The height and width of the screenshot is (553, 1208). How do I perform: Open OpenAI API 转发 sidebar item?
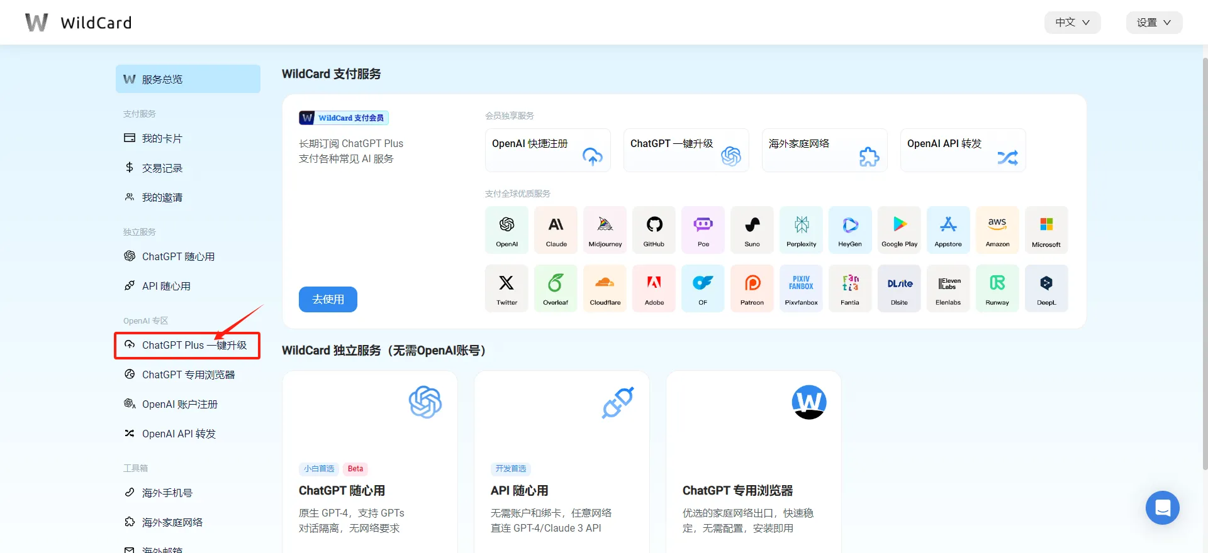click(187, 434)
